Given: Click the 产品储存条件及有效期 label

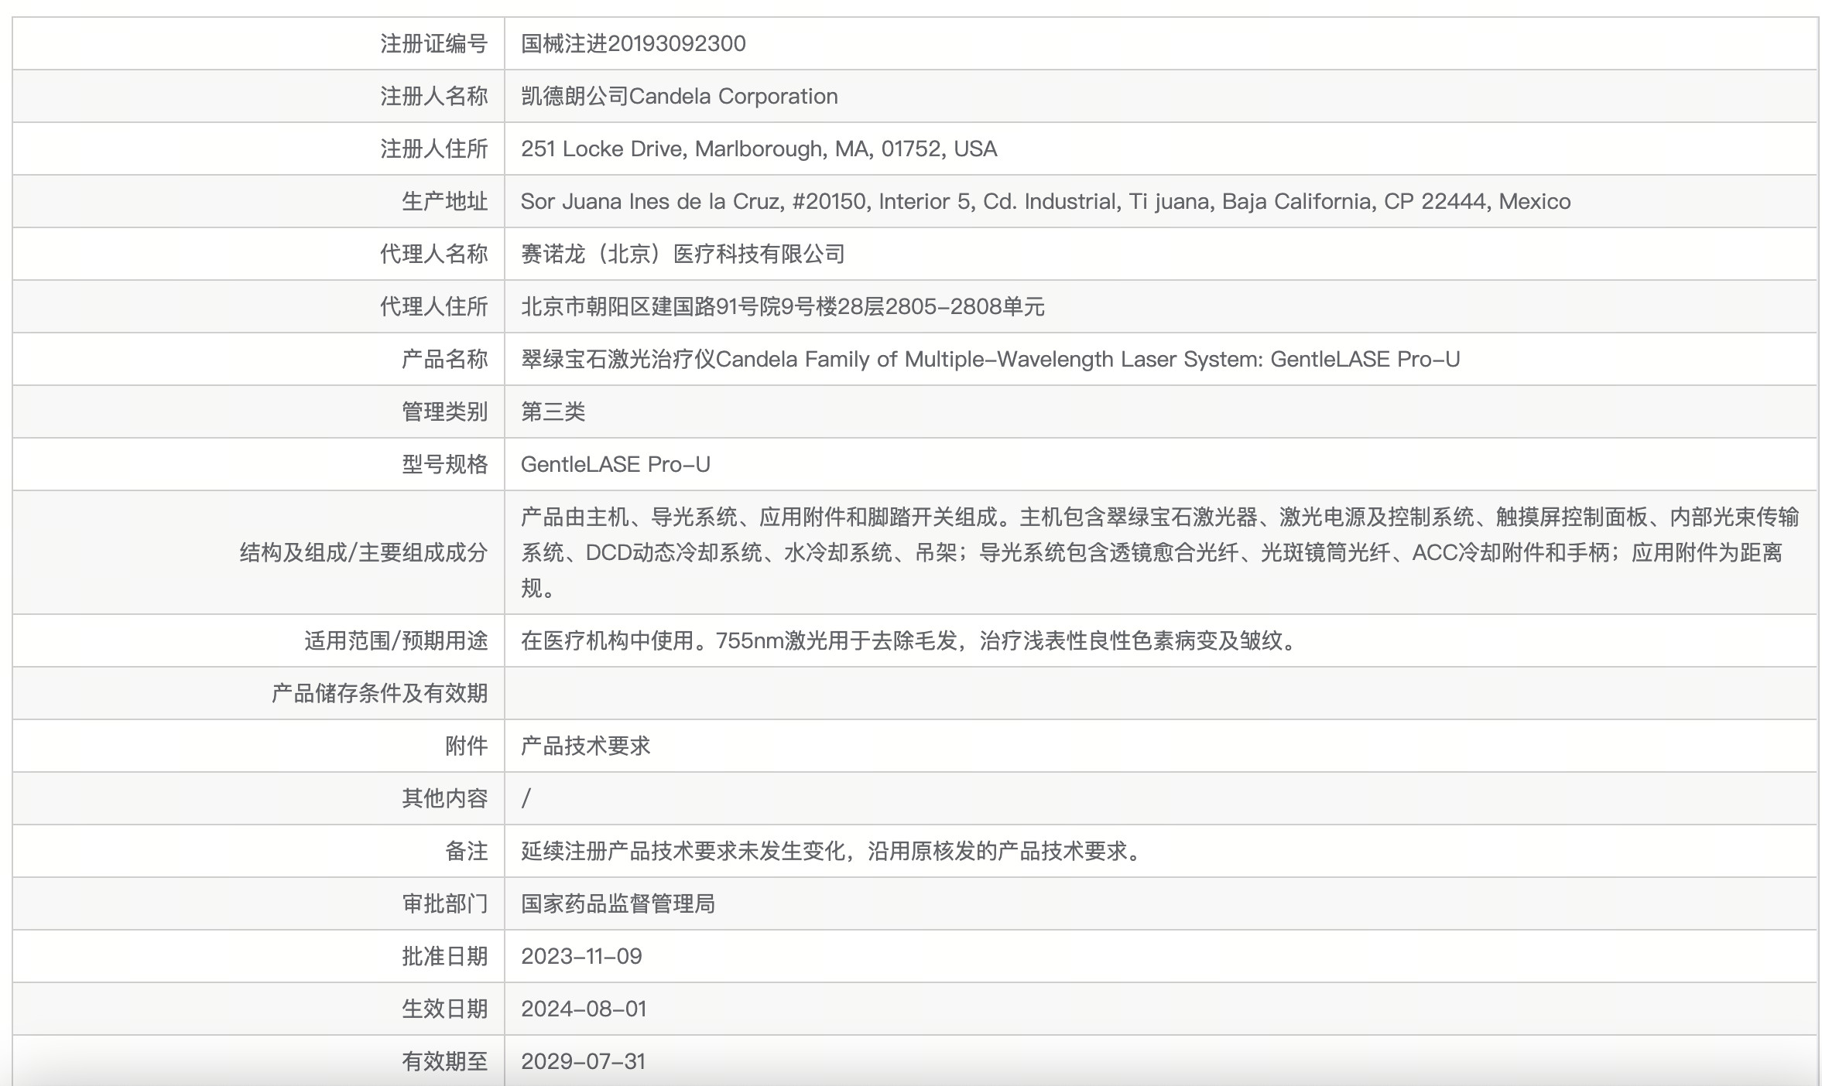Looking at the screenshot, I should (x=379, y=693).
